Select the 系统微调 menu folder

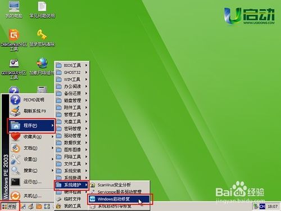pyautogui.click(x=72, y=178)
